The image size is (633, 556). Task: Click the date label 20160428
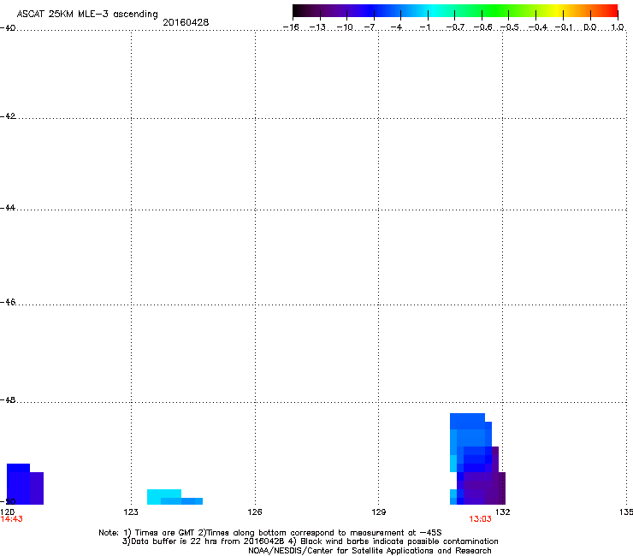[186, 22]
